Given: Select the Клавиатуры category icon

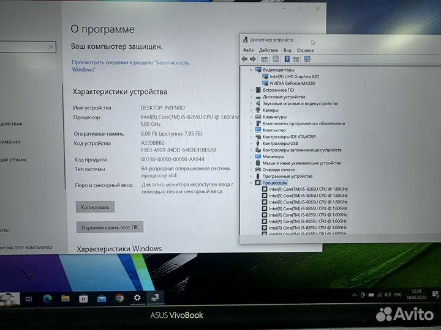Looking at the screenshot, I should [x=258, y=117].
